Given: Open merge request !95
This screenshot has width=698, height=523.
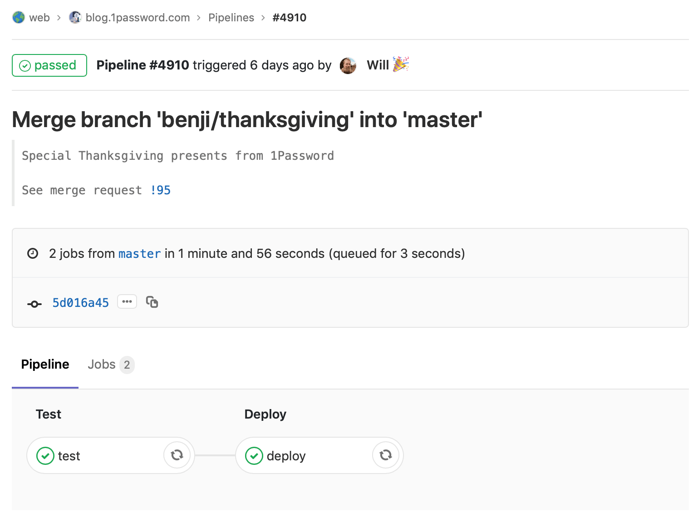Looking at the screenshot, I should click(x=161, y=190).
